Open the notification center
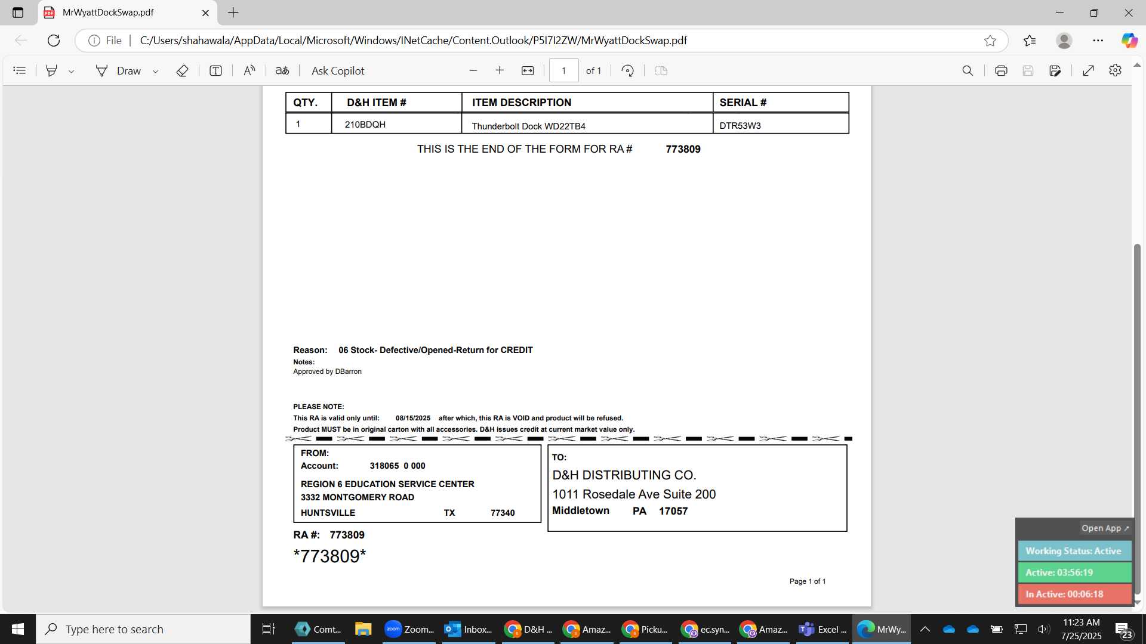The image size is (1146, 644). pos(1124,630)
